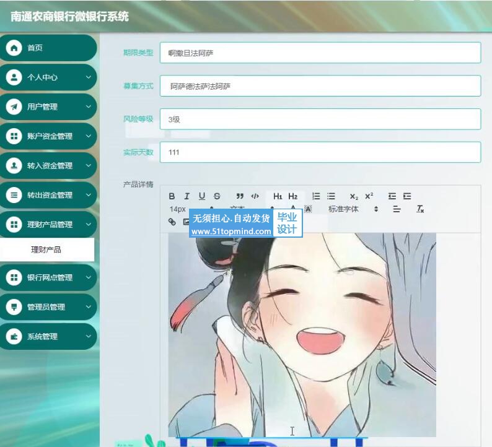This screenshot has height=447, width=492.
Task: Apply Heading 2 style
Action: [292, 196]
